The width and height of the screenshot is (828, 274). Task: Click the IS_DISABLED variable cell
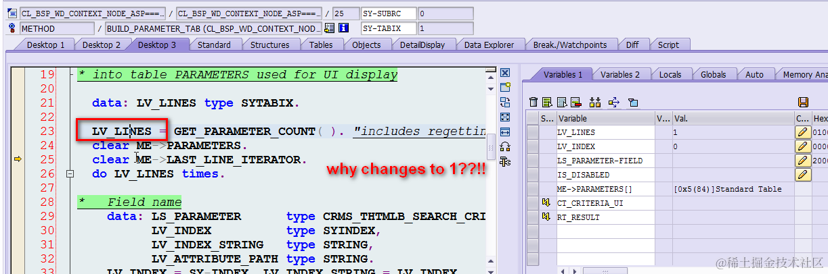point(605,175)
